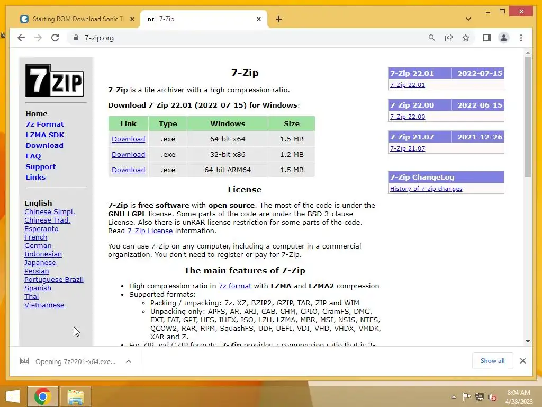542x407 pixels.
Task: Open History of 7-zip changes link
Action: coord(426,189)
